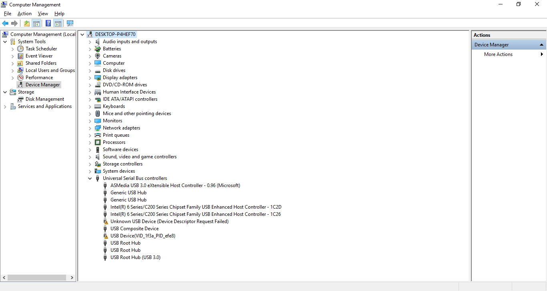Select the Computer device category
Viewport: 547px width, 291px height.
(114, 63)
